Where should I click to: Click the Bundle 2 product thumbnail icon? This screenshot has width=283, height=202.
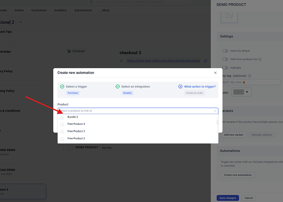point(62,117)
